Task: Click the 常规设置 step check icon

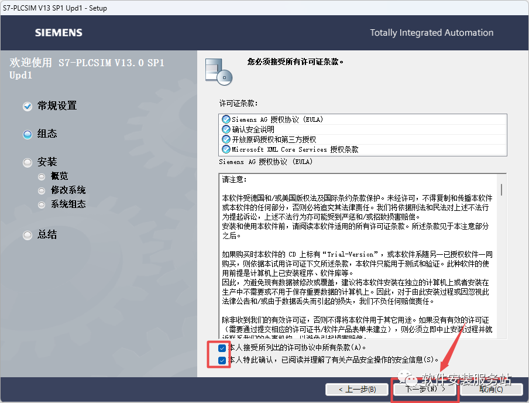Action: (x=28, y=107)
